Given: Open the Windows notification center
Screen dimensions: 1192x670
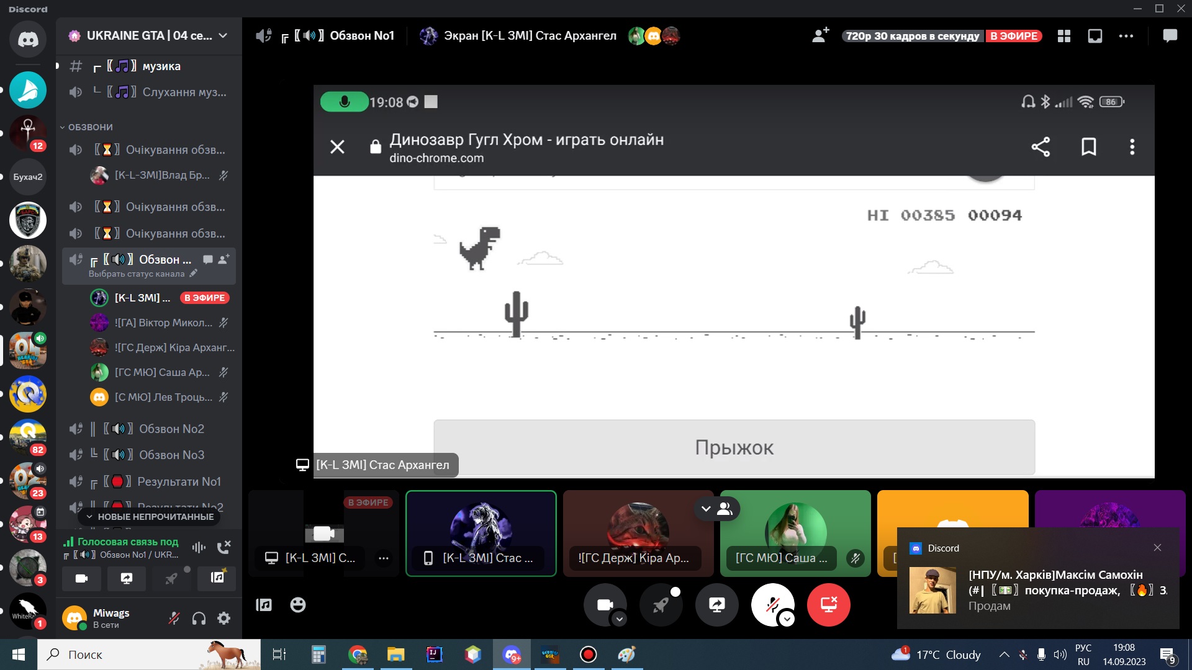Looking at the screenshot, I should click(1167, 654).
